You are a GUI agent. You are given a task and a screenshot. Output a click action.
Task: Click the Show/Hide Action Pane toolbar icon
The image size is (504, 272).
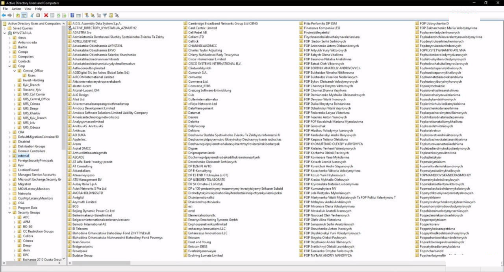78,15
